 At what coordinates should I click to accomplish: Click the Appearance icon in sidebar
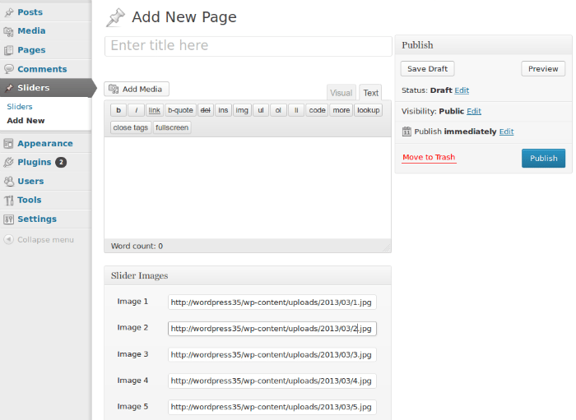tap(9, 144)
